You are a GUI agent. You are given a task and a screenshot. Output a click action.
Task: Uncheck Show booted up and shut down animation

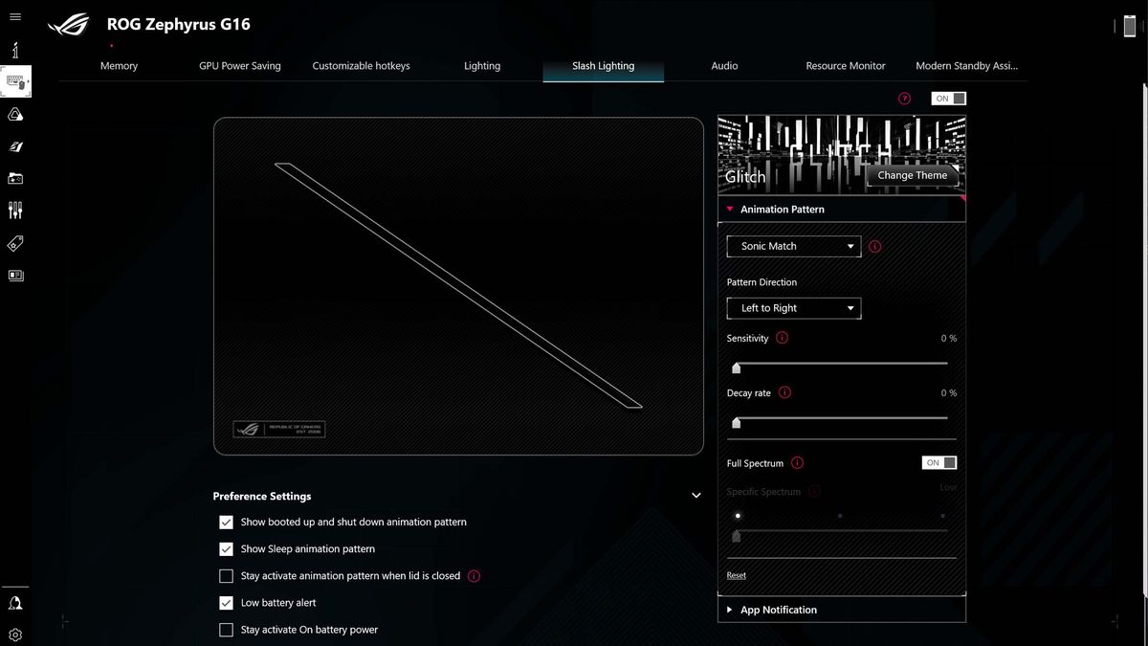(226, 523)
